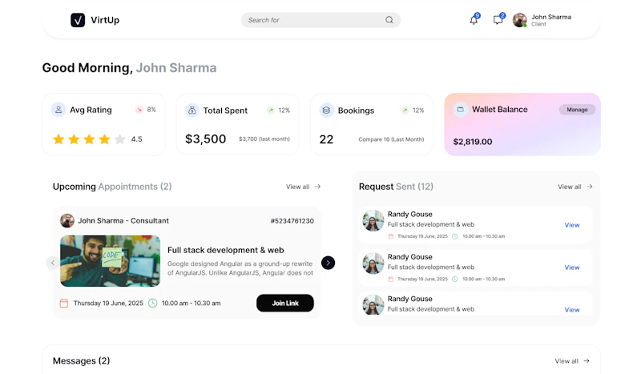
Task: Click the Wallet Balance wallet icon
Action: [x=460, y=110]
